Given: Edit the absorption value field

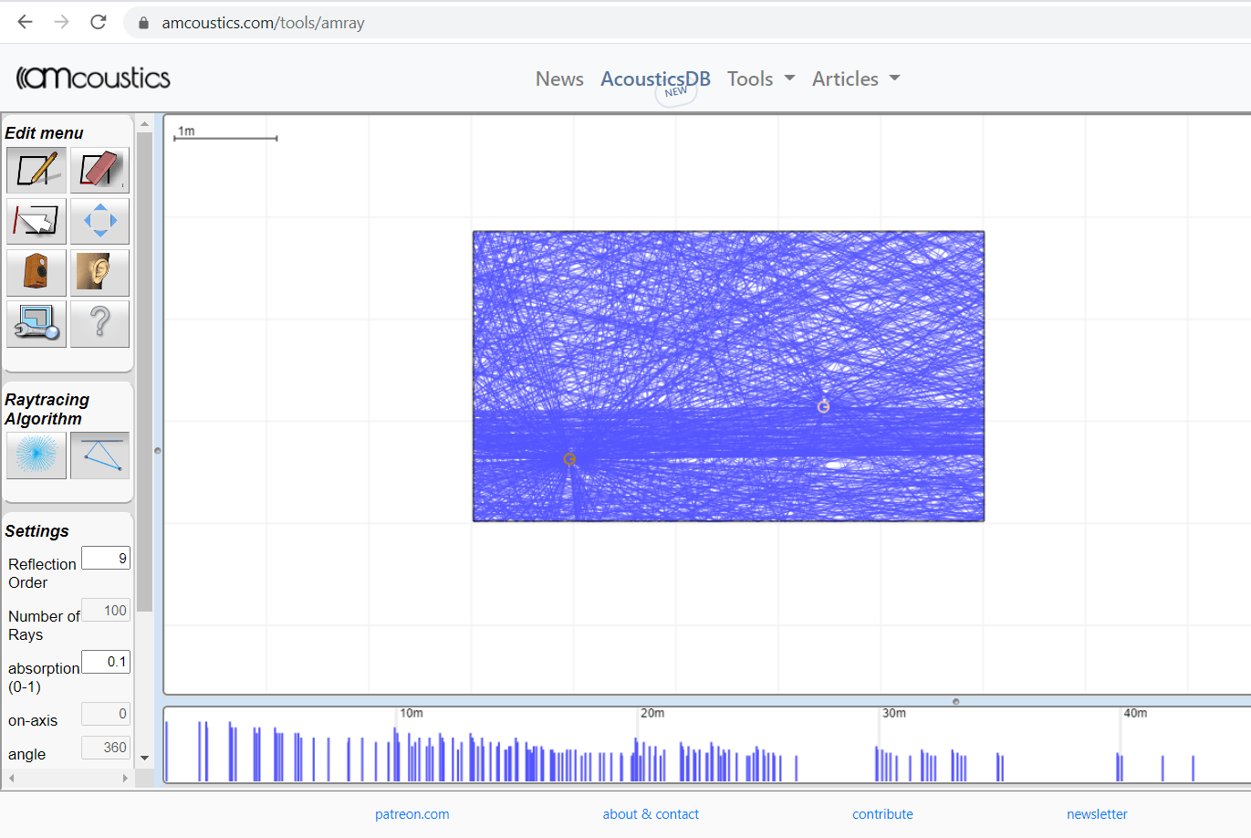Looking at the screenshot, I should pos(106,662).
